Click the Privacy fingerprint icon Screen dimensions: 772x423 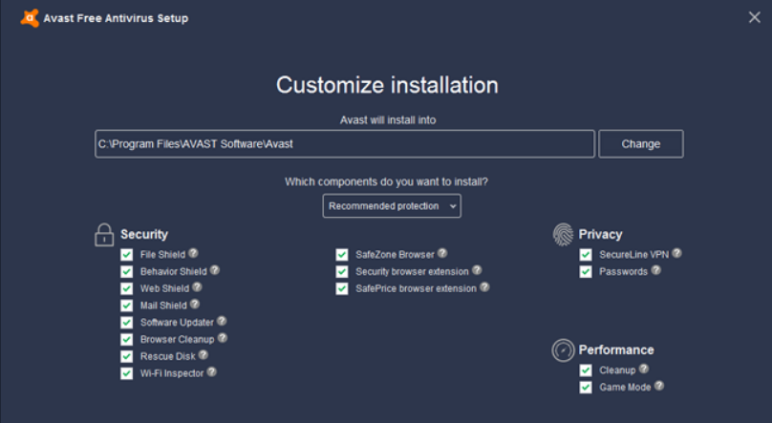pyautogui.click(x=564, y=234)
